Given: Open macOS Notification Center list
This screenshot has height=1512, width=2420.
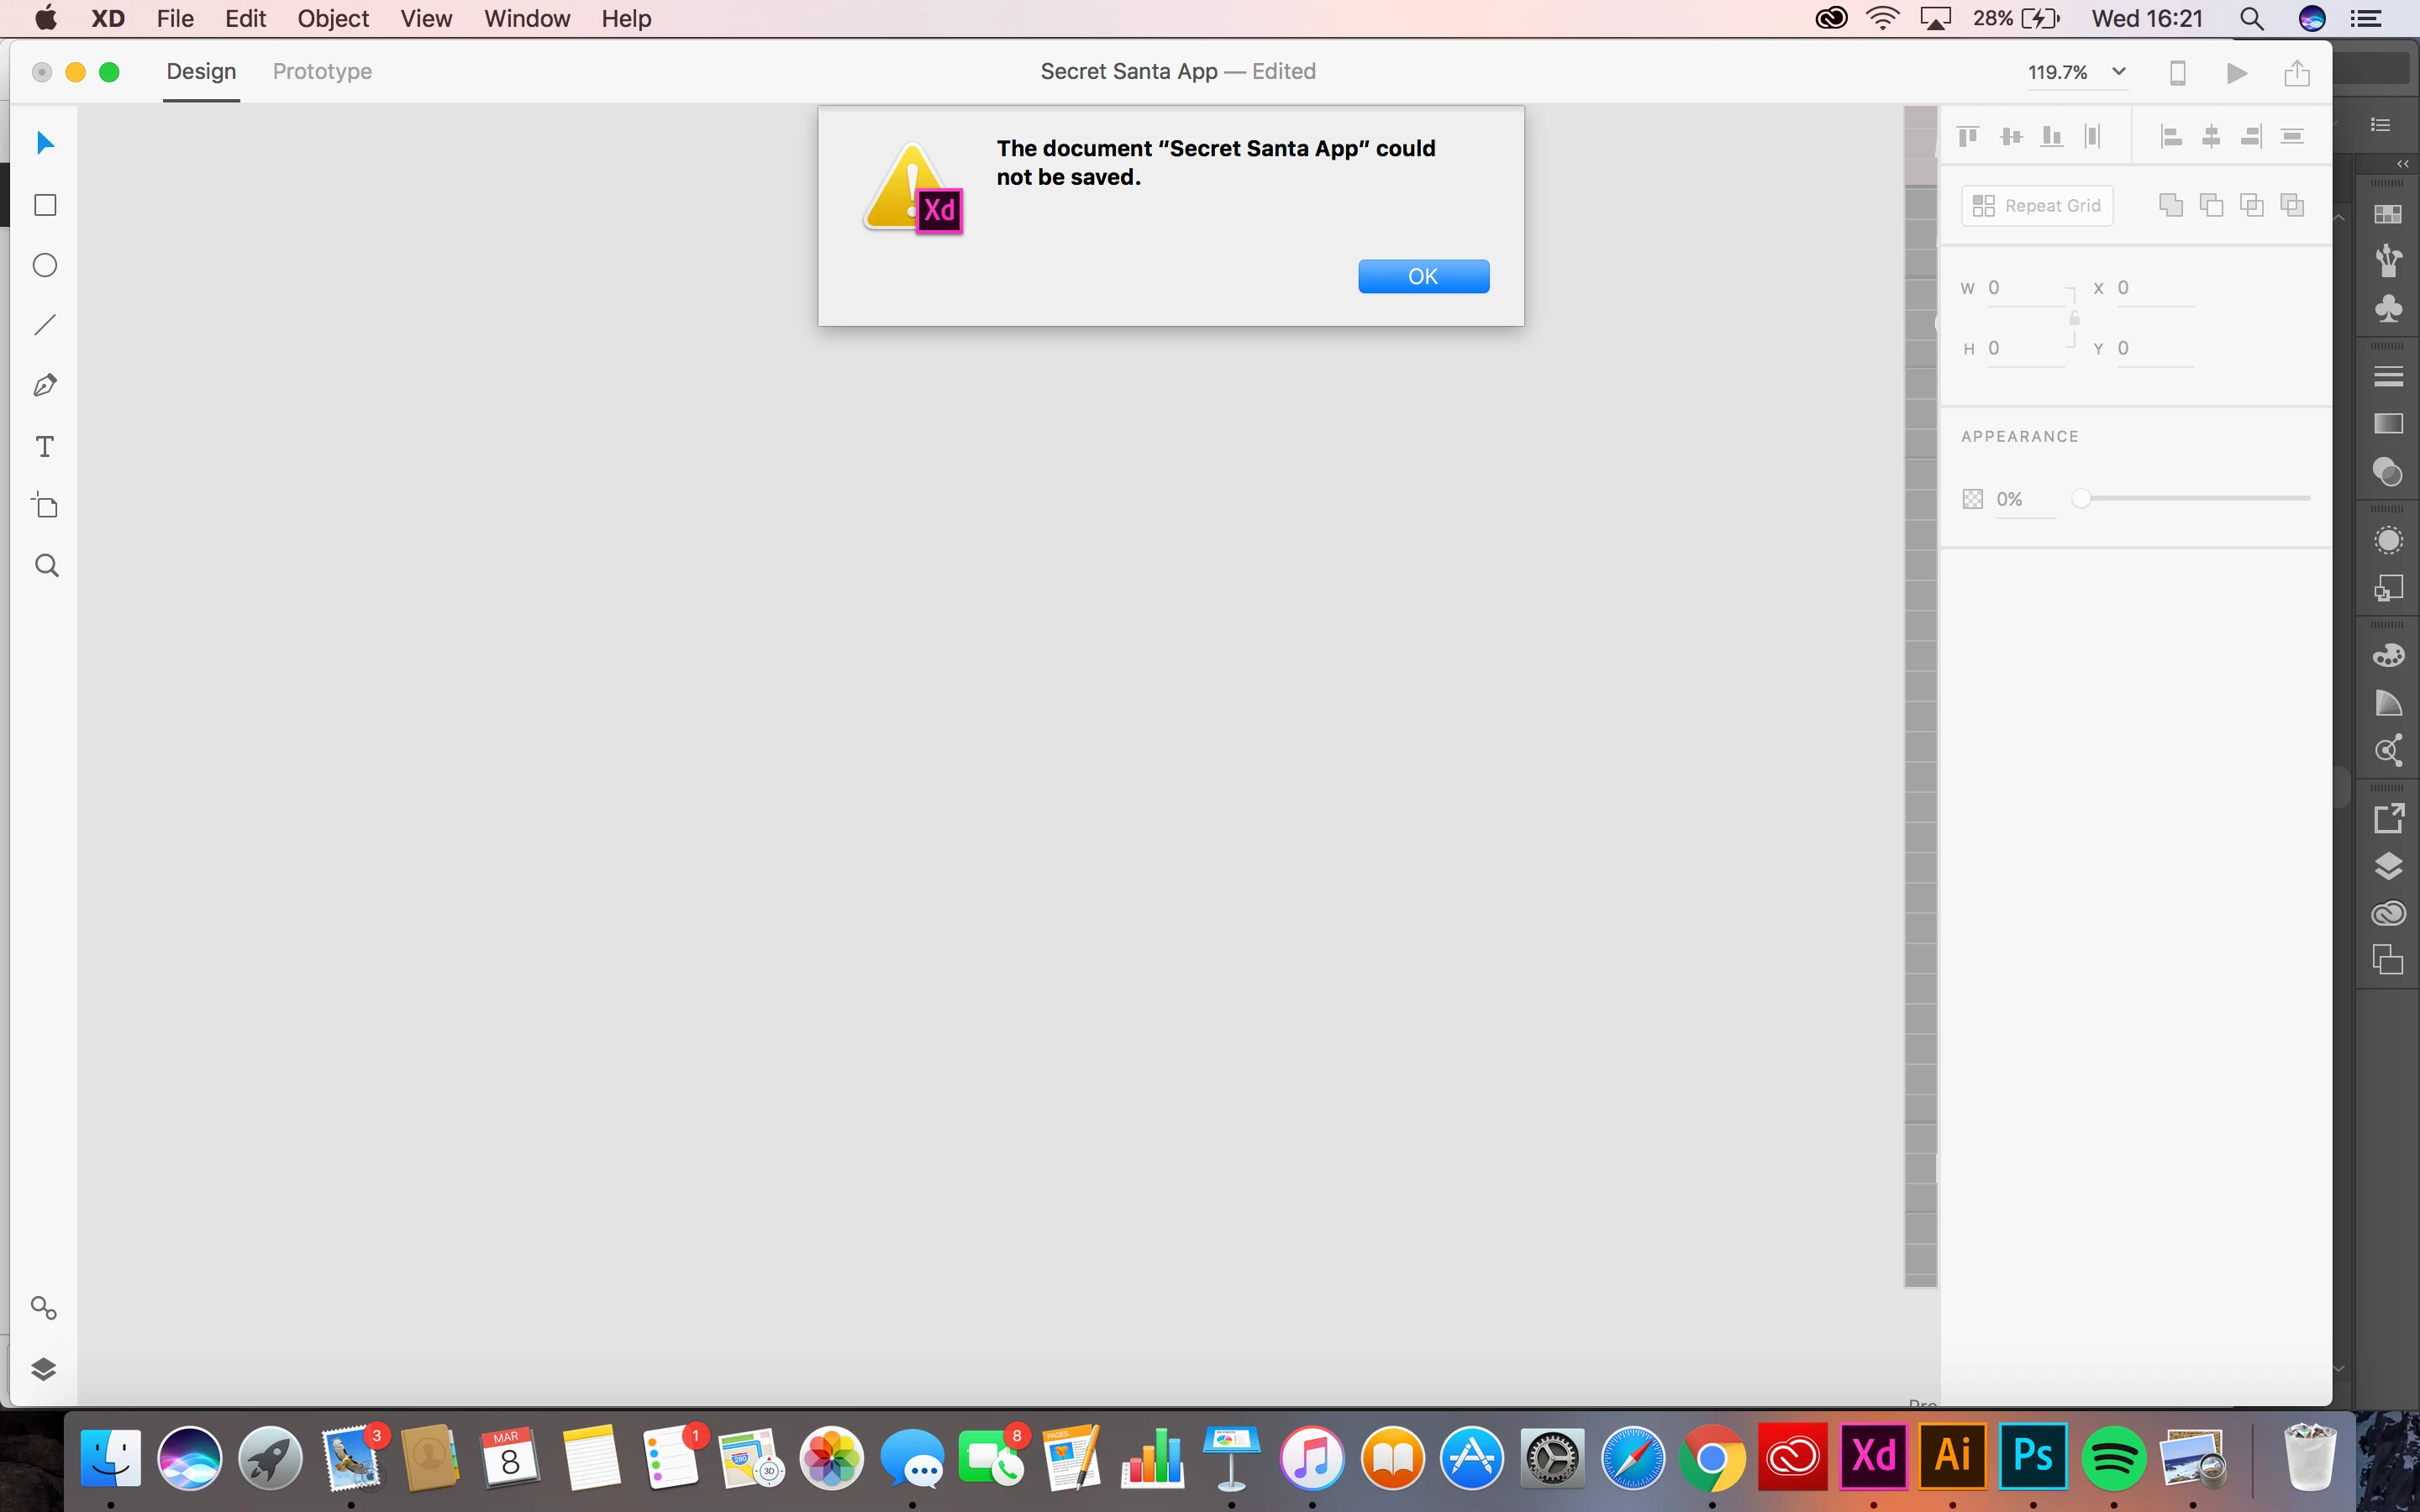Looking at the screenshot, I should pos(2366,18).
